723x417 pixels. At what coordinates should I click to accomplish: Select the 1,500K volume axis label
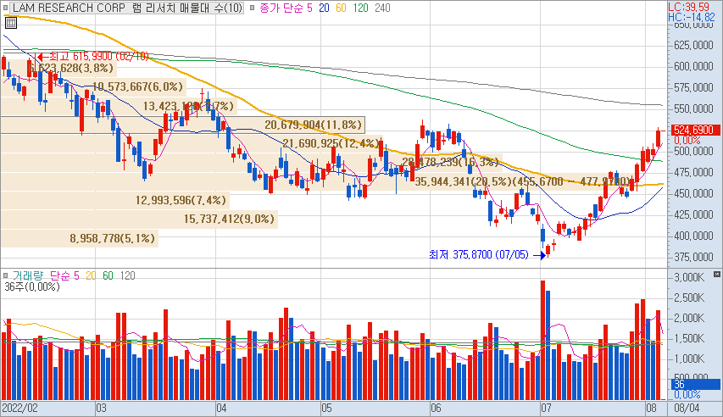689,339
